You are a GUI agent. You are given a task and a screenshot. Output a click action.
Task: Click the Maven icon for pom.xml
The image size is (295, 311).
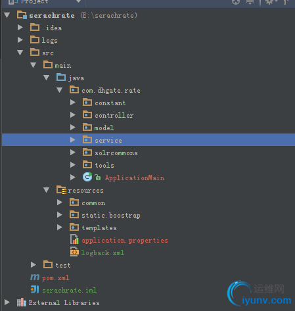pos(35,277)
